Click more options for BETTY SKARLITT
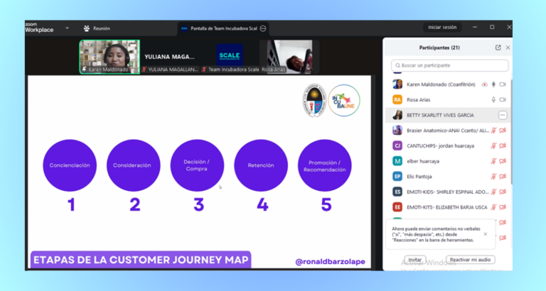Viewport: 546px width, 291px height. [503, 115]
